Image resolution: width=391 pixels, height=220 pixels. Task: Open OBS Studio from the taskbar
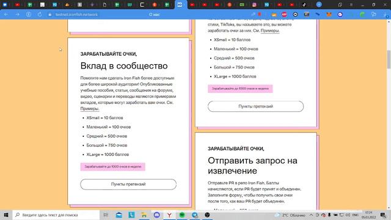click(x=207, y=215)
